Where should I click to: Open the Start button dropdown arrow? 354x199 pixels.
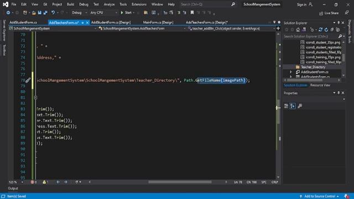pyautogui.click(x=134, y=13)
